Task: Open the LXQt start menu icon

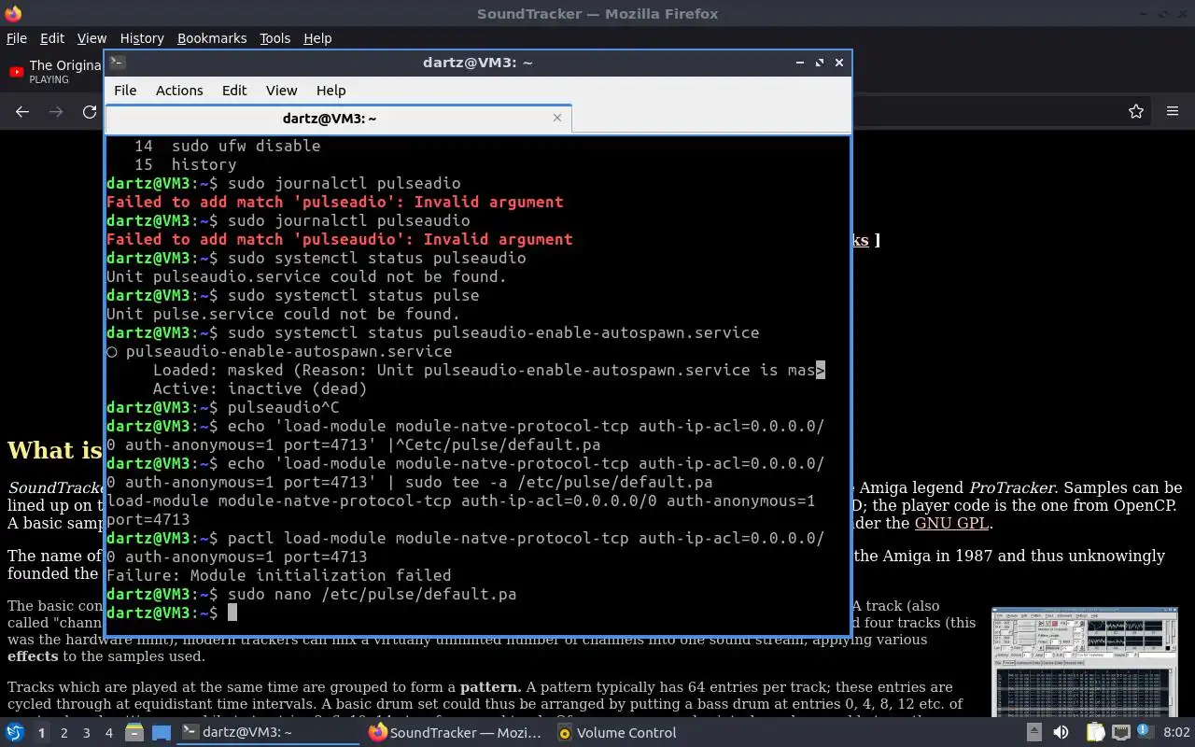Action: [x=14, y=733]
